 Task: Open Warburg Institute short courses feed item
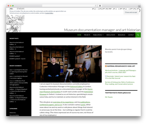[x=121, y=72]
